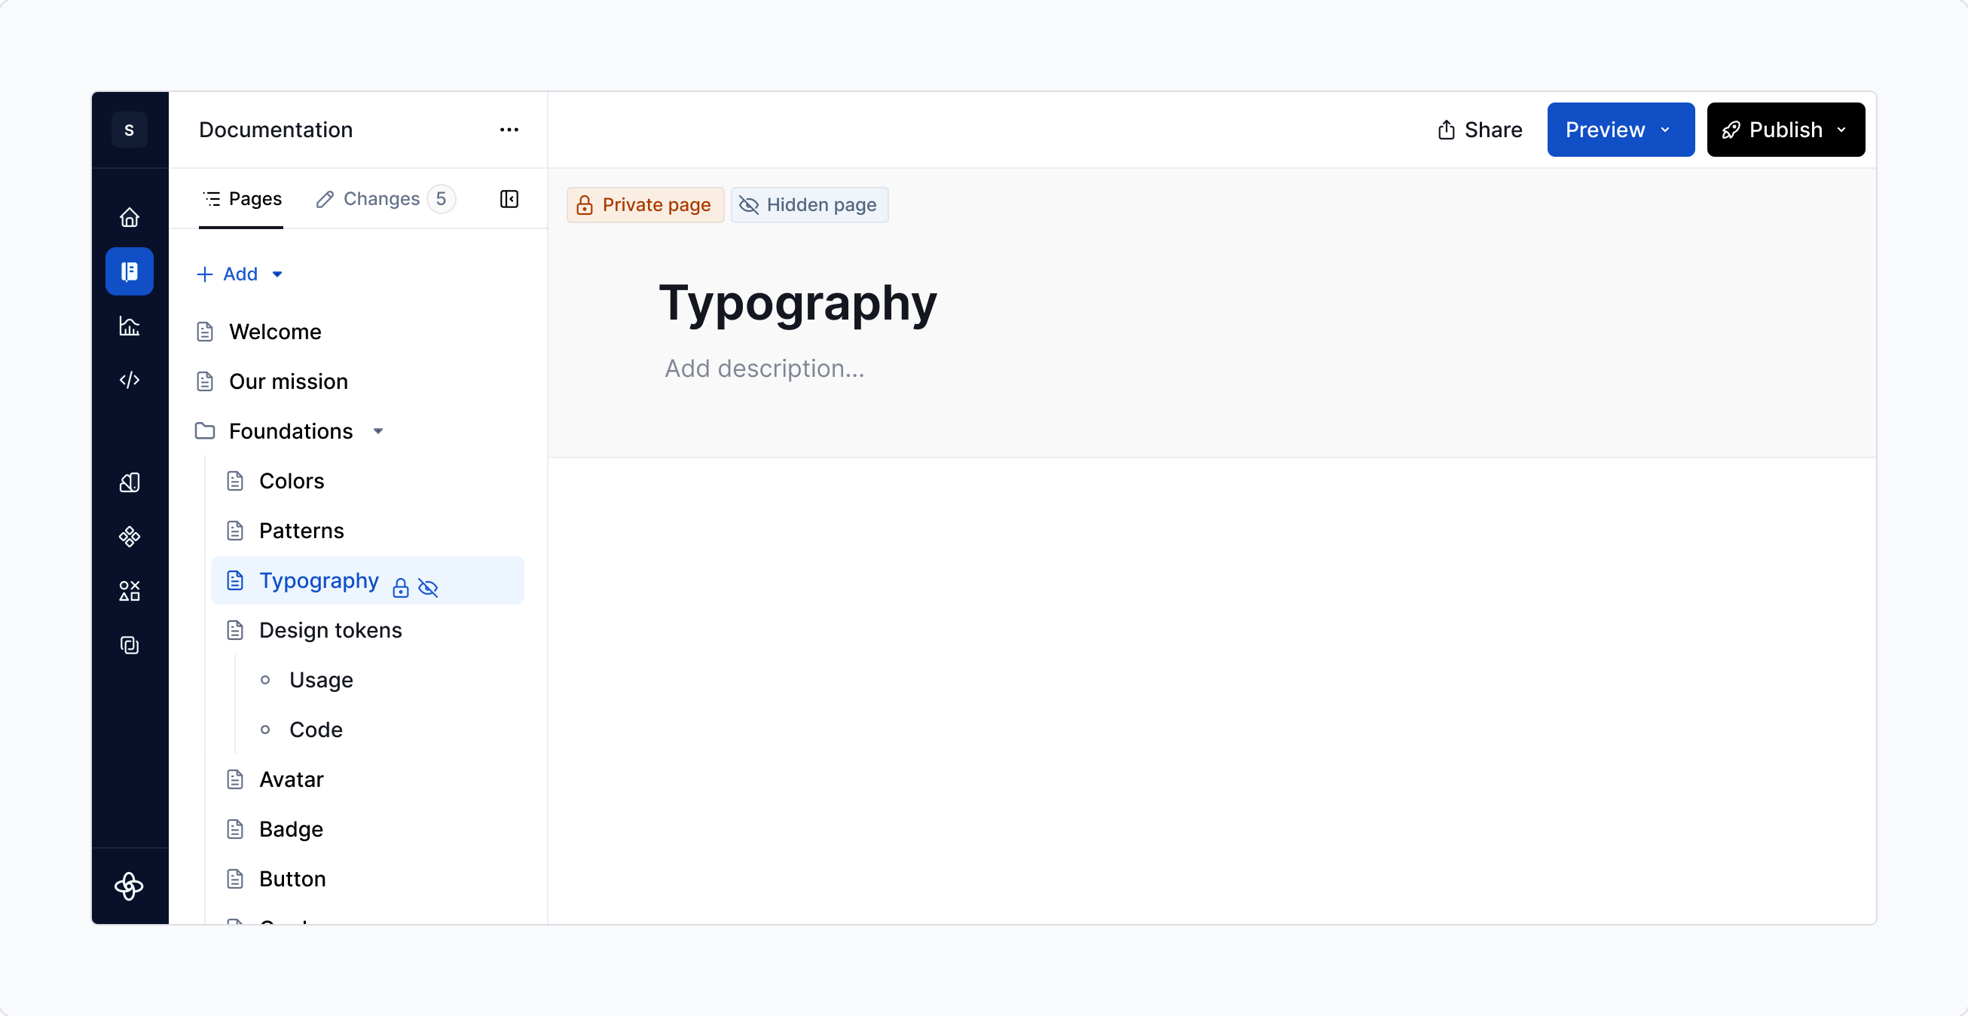Open the Code brackets icon
The height and width of the screenshot is (1016, 1968).
(x=129, y=379)
